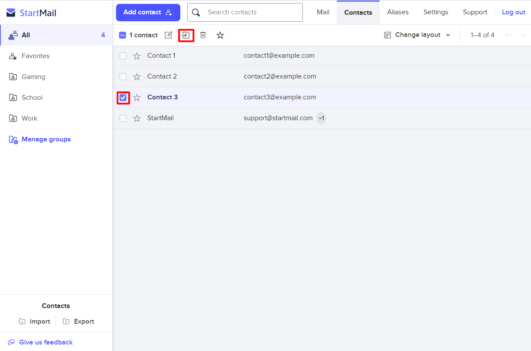Image resolution: width=531 pixels, height=351 pixels.
Task: Open the Gaming group
Action: (x=56, y=77)
